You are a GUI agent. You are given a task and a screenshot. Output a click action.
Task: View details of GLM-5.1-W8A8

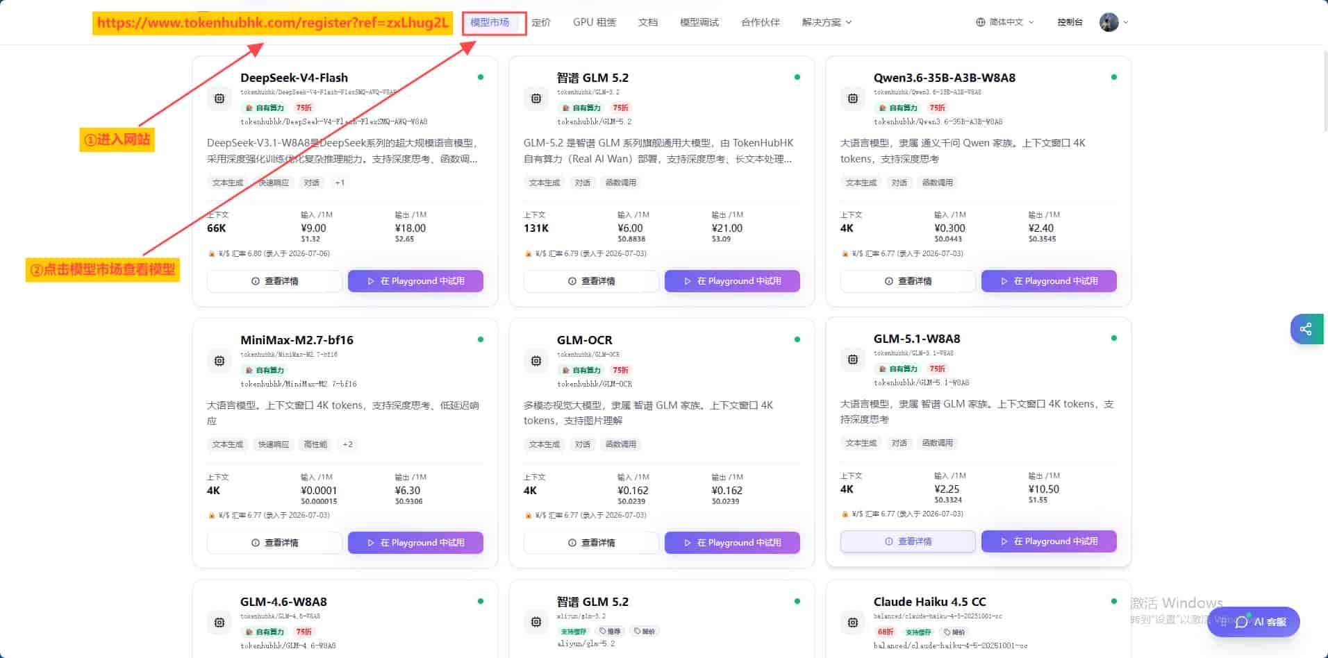tap(908, 541)
